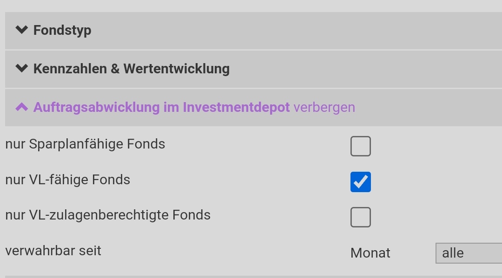The width and height of the screenshot is (502, 278).
Task: Tick the VL-zulagenberechtigte Fonds checkbox
Action: [361, 217]
